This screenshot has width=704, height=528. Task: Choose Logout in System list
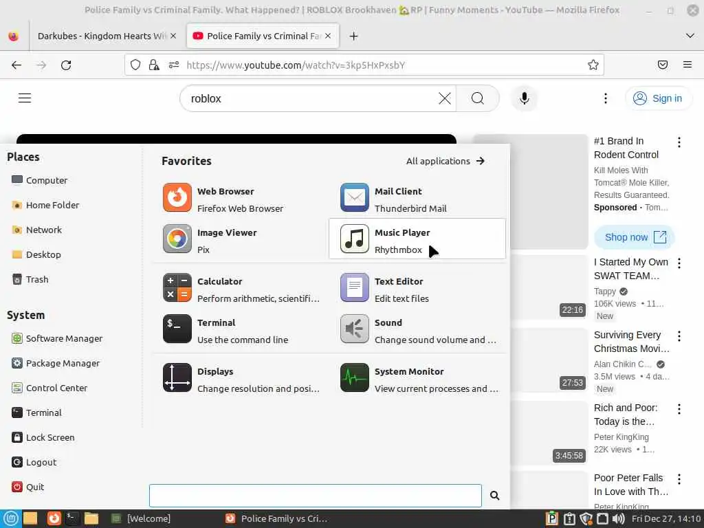[34, 462]
